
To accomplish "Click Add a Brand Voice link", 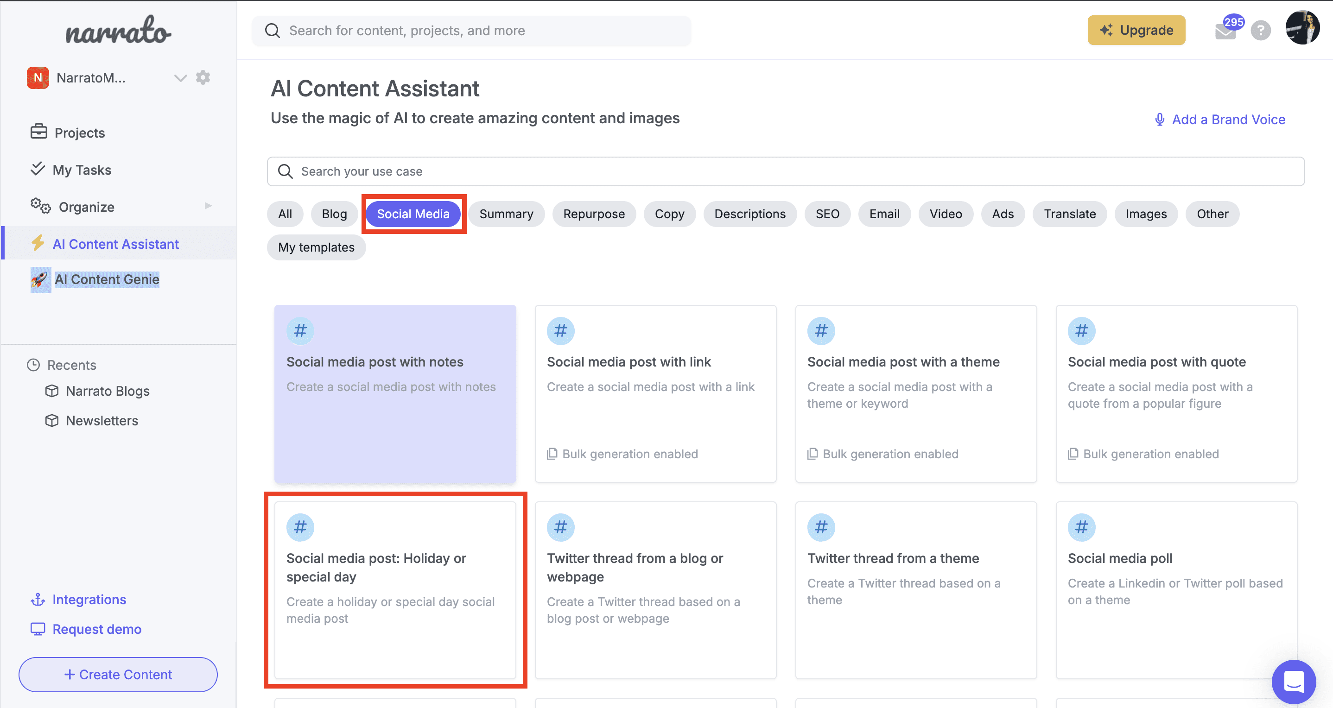I will pos(1228,120).
